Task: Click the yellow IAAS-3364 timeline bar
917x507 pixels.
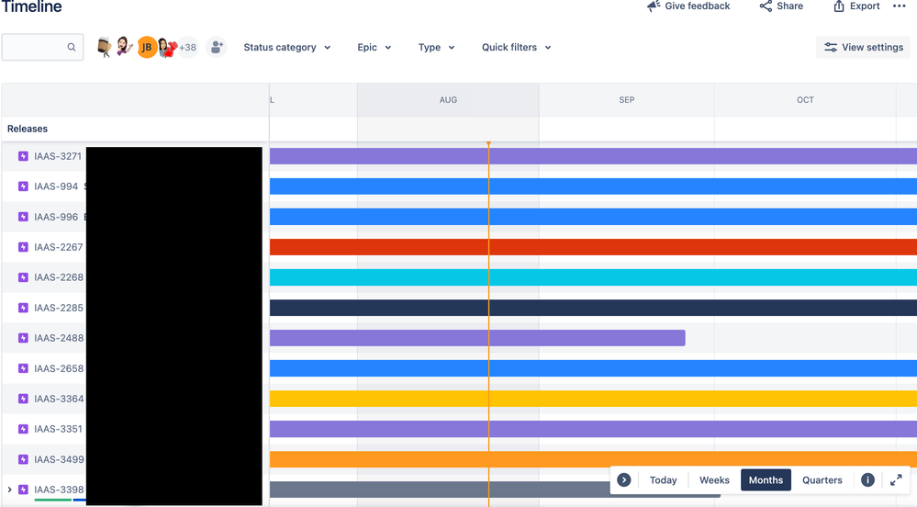Action: click(x=593, y=399)
